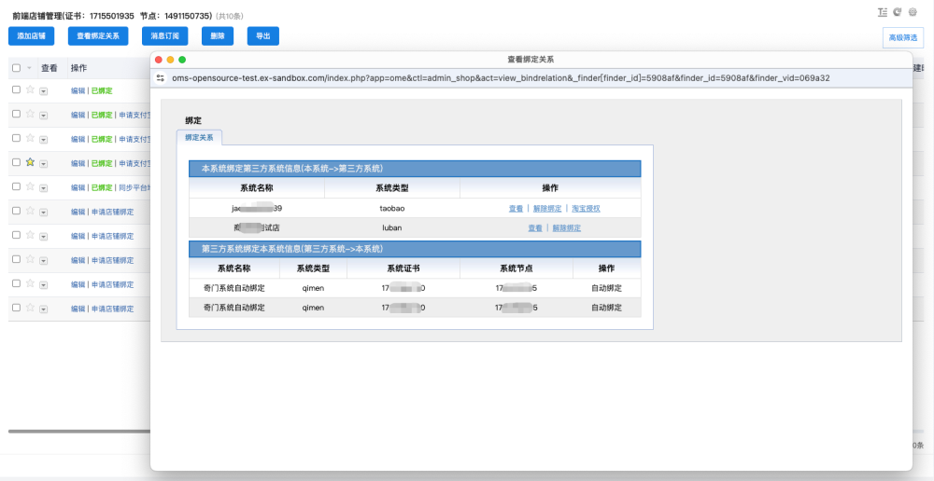Click the luban system type cell
934x481 pixels.
(x=392, y=227)
